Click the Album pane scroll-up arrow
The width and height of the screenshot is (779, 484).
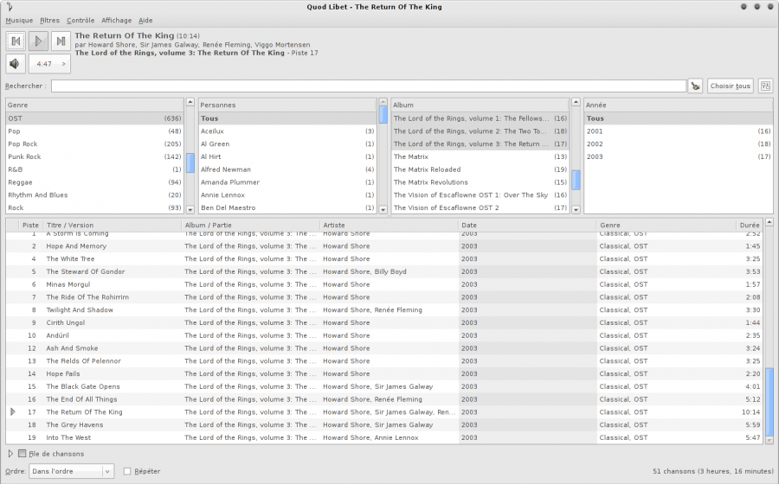pyautogui.click(x=576, y=102)
